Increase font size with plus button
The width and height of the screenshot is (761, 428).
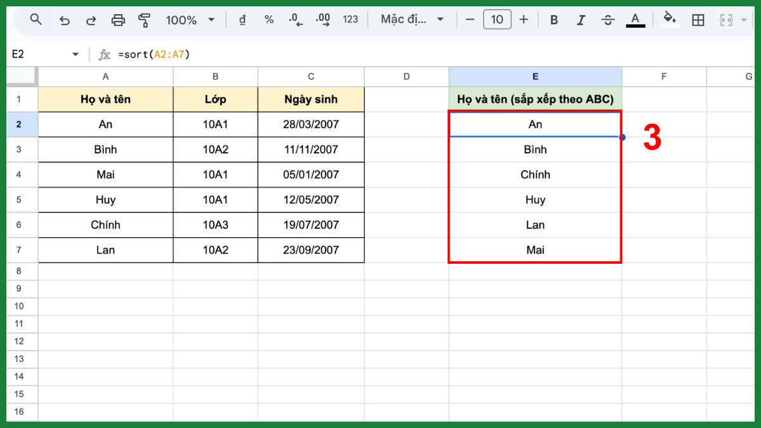pos(524,19)
